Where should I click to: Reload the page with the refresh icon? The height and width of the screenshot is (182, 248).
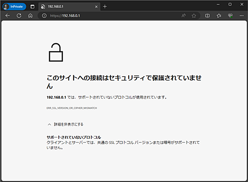pos(19,16)
